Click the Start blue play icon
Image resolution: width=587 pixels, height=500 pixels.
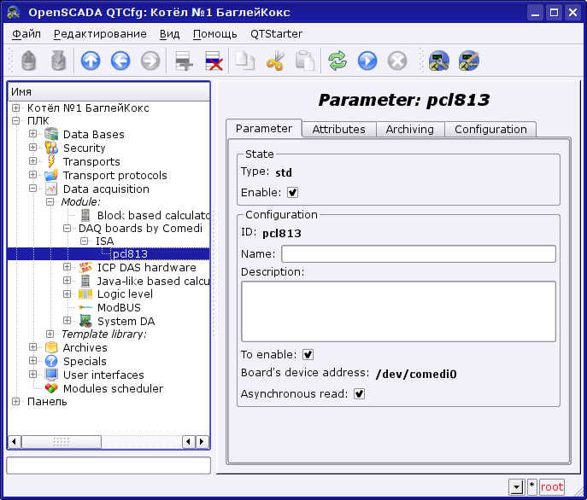click(367, 61)
